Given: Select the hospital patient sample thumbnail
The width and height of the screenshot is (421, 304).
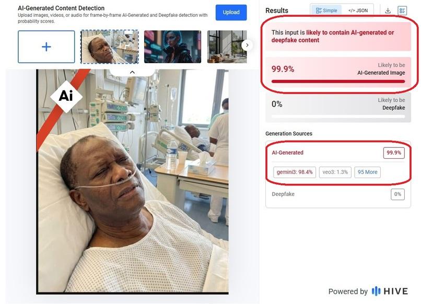Looking at the screenshot, I should [x=110, y=46].
